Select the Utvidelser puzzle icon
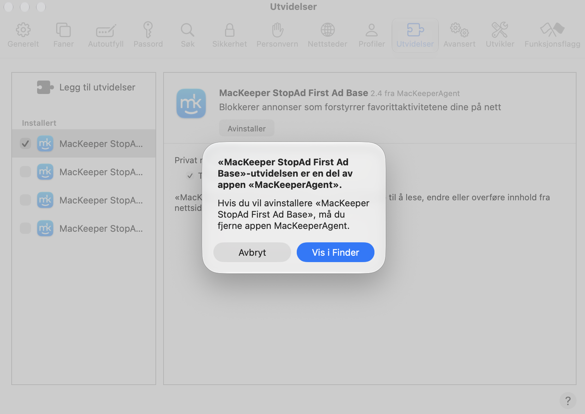Image resolution: width=585 pixels, height=414 pixels. (415, 30)
